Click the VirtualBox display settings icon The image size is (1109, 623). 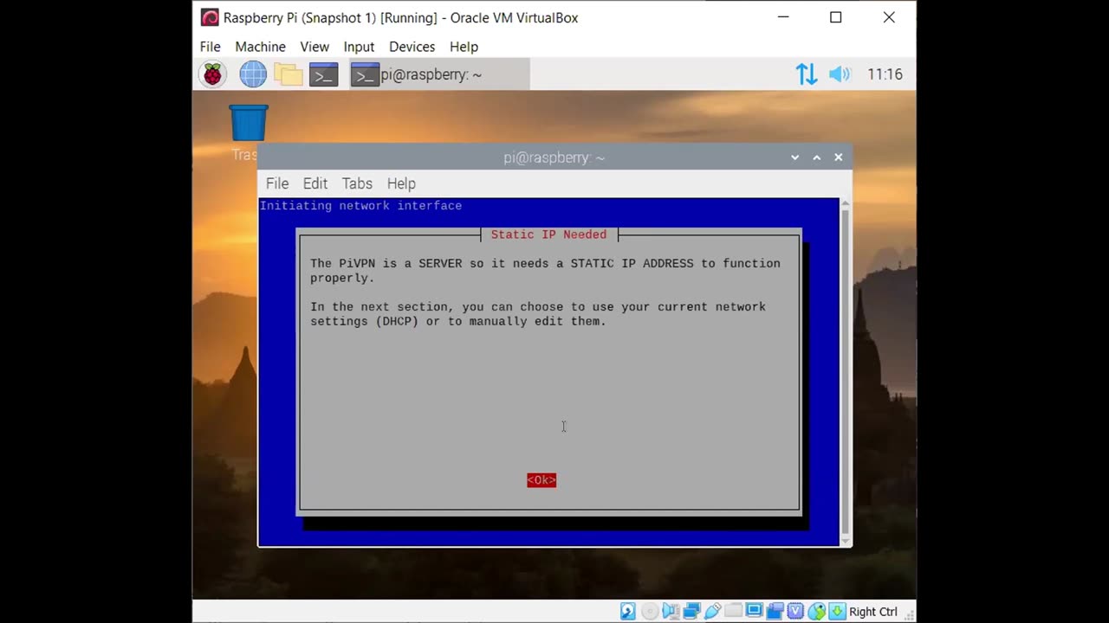[754, 611]
